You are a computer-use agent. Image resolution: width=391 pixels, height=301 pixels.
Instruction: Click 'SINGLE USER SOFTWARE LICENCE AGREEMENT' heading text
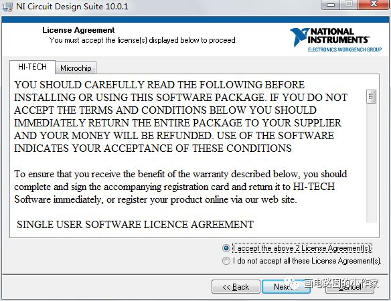click(x=135, y=225)
